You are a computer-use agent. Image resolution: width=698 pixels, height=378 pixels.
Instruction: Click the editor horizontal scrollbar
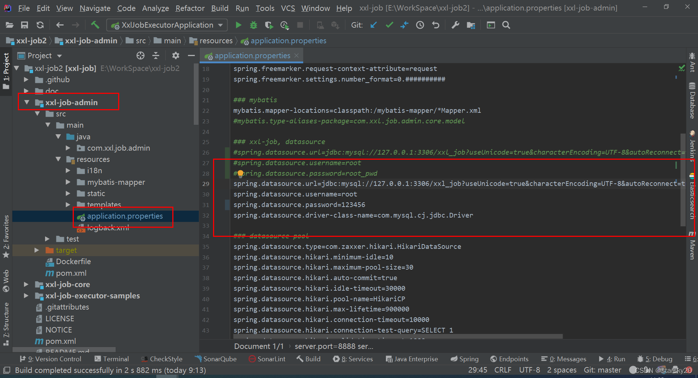398,337
